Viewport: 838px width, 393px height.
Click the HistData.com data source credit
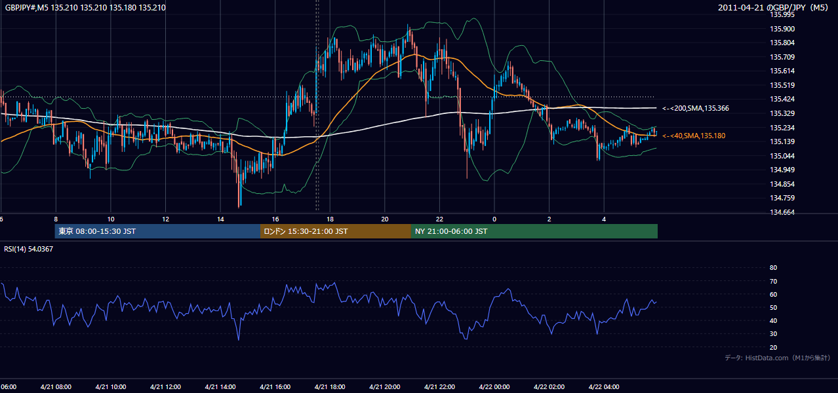point(778,358)
